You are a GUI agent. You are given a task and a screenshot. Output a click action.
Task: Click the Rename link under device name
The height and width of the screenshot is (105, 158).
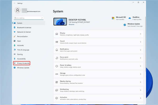click(x=71, y=24)
